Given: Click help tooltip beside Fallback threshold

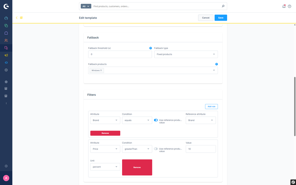Looking at the screenshot, I should pyautogui.click(x=150, y=48).
